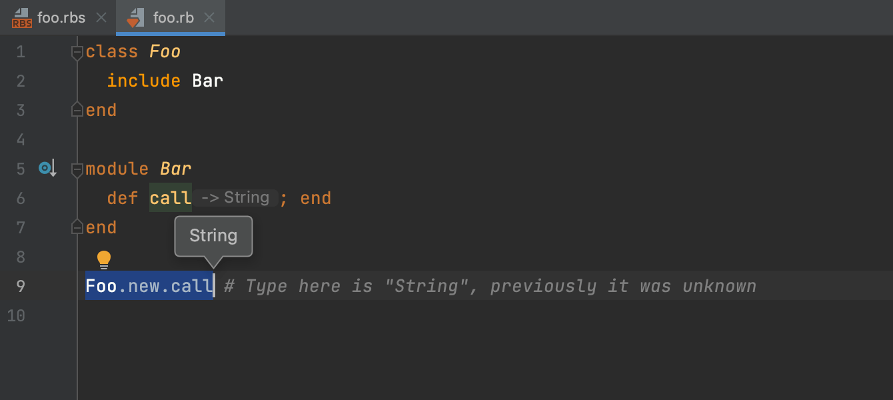Click the RBS file icon in foo.rbs tab
This screenshot has width=893, height=400.
[x=21, y=18]
